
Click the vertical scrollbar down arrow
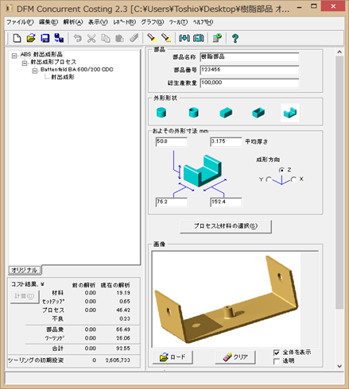coord(339,366)
